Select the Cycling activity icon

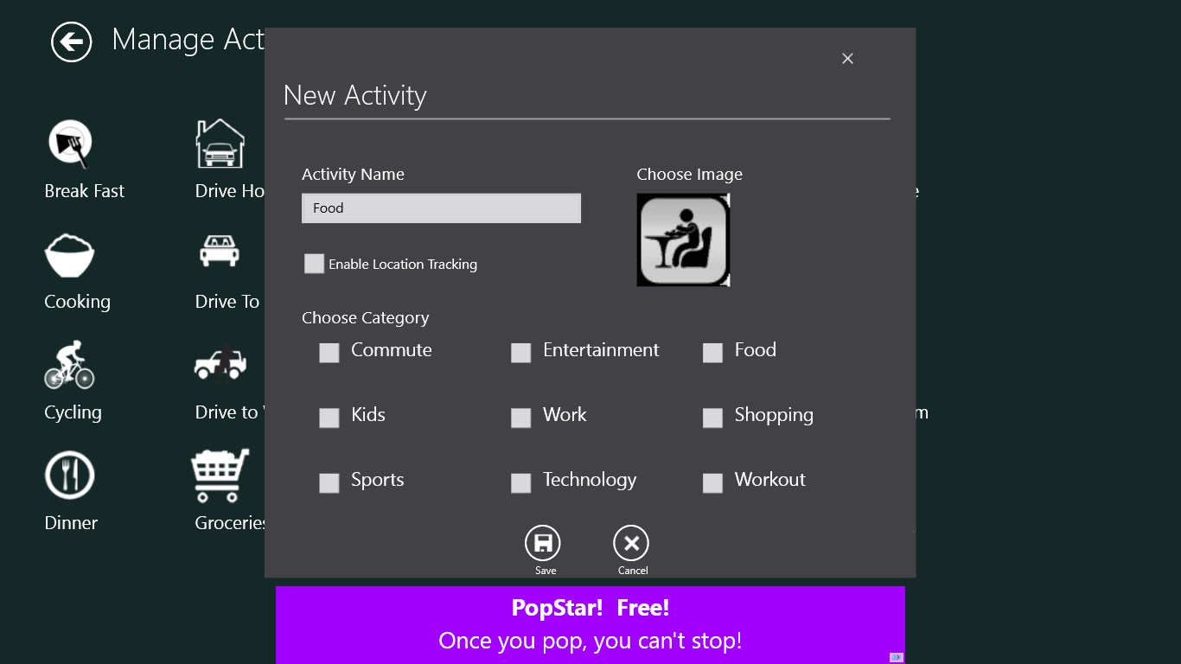point(69,365)
